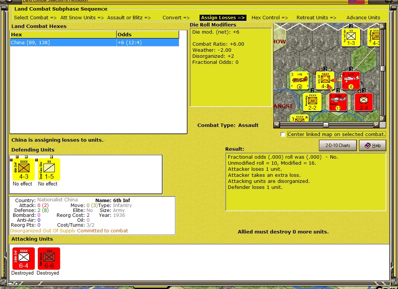398x289 pixels.
Task: Click the map's horizontal scrollbar thumb
Action: [x=326, y=125]
